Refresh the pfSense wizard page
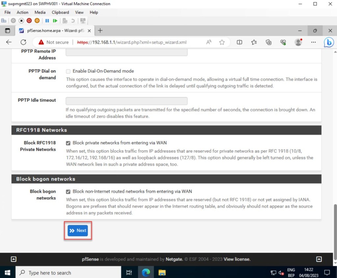Image resolution: width=337 pixels, height=278 pixels. tap(23, 42)
